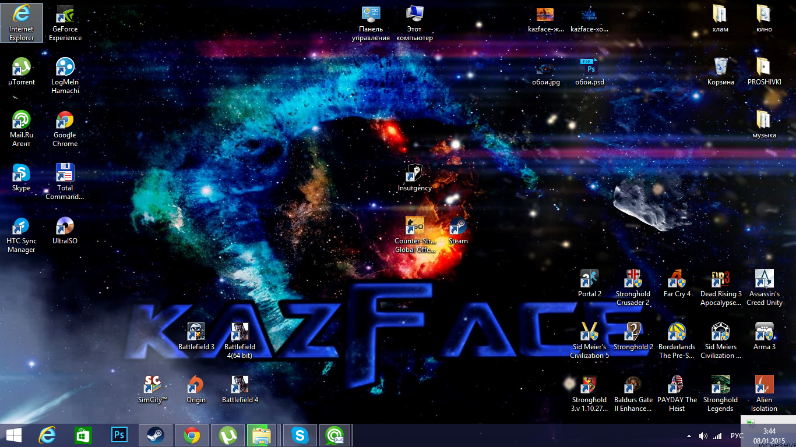This screenshot has width=796, height=447.
Task: Open clock showing 3:44 08.01.2015
Action: 770,436
